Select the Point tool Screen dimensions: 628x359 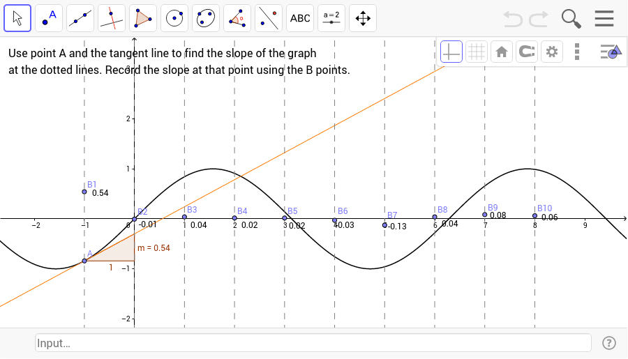49,18
